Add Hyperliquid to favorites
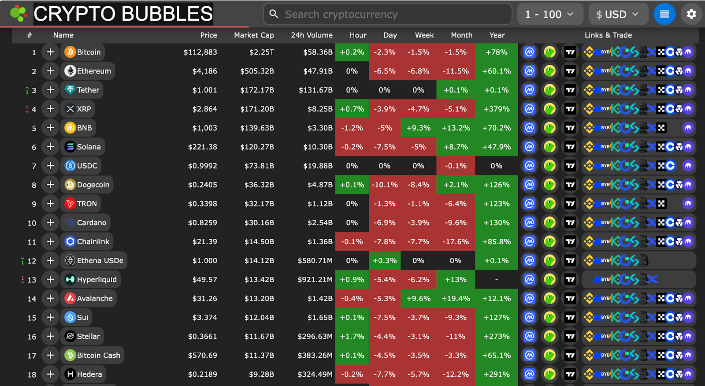The width and height of the screenshot is (705, 386). point(50,279)
